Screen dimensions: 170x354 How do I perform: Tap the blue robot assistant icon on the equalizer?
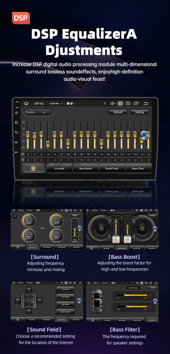tap(144, 135)
